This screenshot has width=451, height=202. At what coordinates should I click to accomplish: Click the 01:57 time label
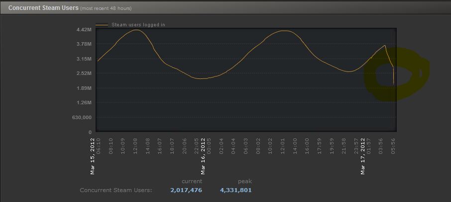pyautogui.click(x=369, y=146)
